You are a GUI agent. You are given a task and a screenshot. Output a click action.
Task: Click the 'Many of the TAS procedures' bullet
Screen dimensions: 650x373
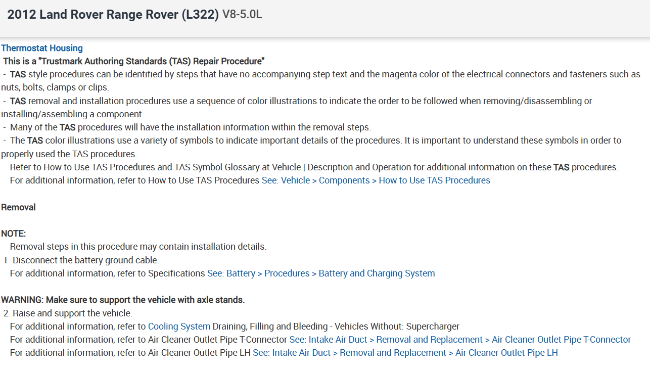click(x=190, y=127)
